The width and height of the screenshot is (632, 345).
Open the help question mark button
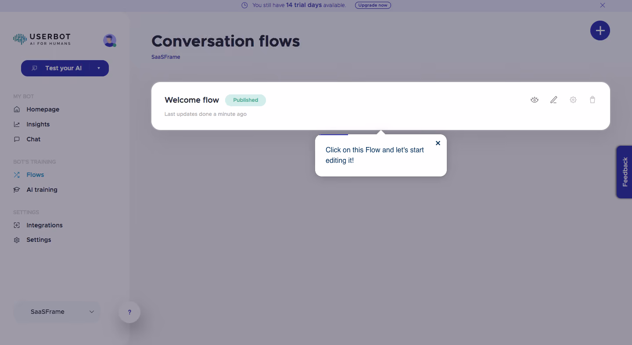point(129,312)
